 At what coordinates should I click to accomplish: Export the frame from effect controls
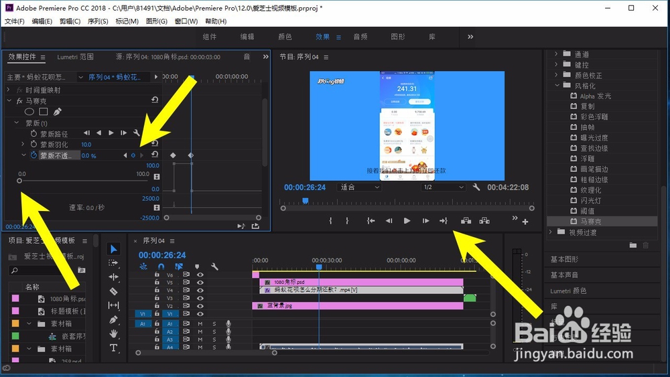click(255, 226)
